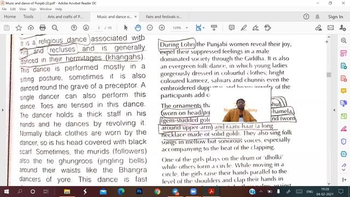This screenshot has width=350, height=197.
Task: Open the View menu
Action: coord(22,9)
